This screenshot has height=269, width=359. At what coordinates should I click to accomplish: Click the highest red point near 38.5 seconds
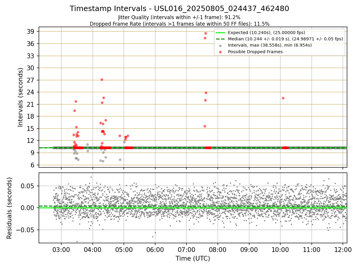[206, 33]
